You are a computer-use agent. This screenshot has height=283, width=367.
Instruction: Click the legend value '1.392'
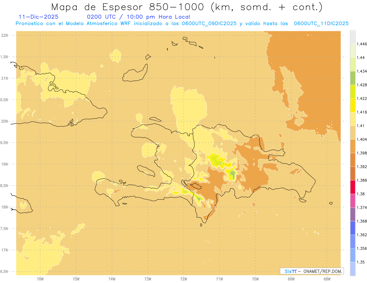pos(362,167)
